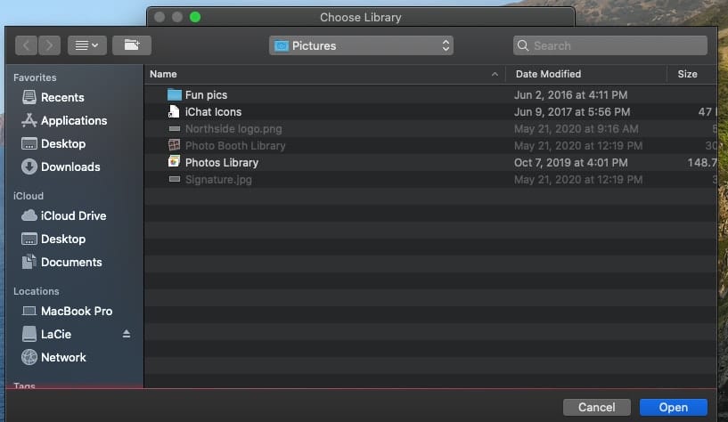Click the forward navigation arrow
Image resolution: width=728 pixels, height=422 pixels.
pos(49,45)
